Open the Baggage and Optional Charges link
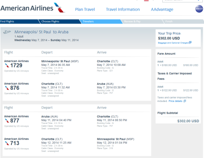The height and width of the screenshot is (158, 204). tap(173, 43)
